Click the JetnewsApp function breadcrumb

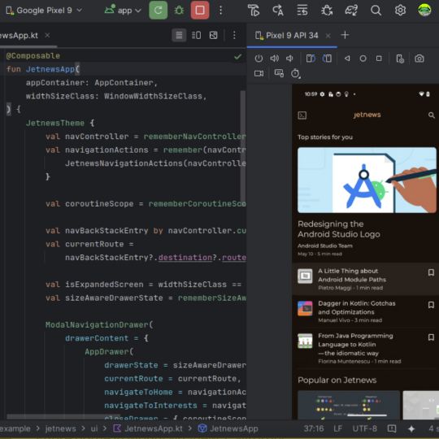coord(228,428)
